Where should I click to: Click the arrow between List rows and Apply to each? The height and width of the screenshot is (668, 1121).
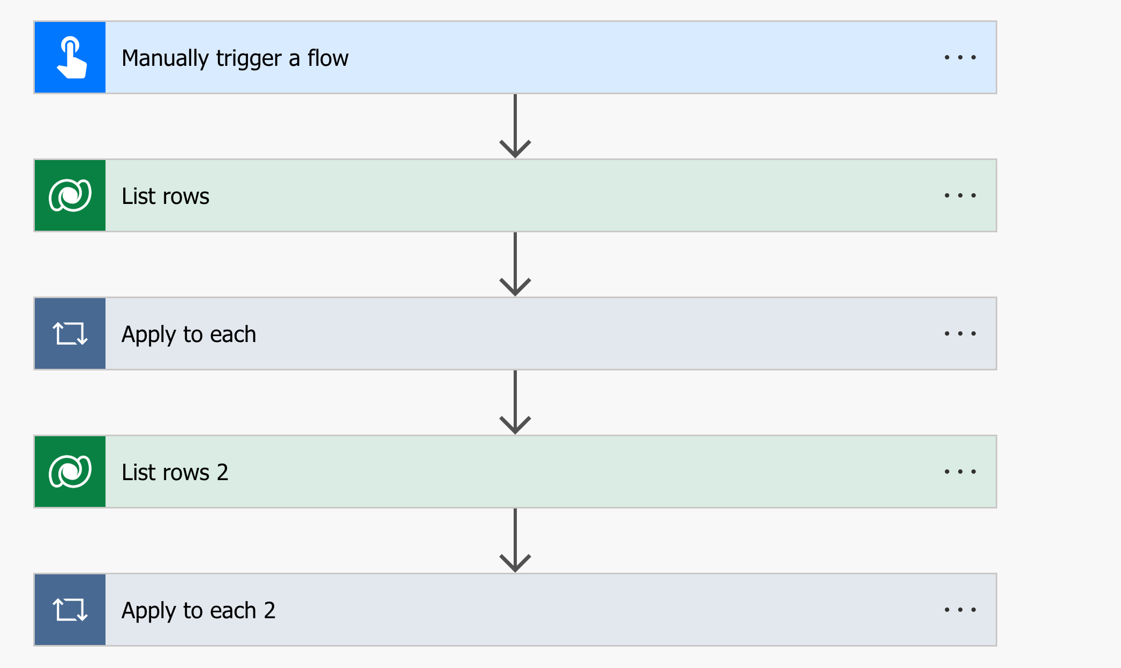[515, 265]
